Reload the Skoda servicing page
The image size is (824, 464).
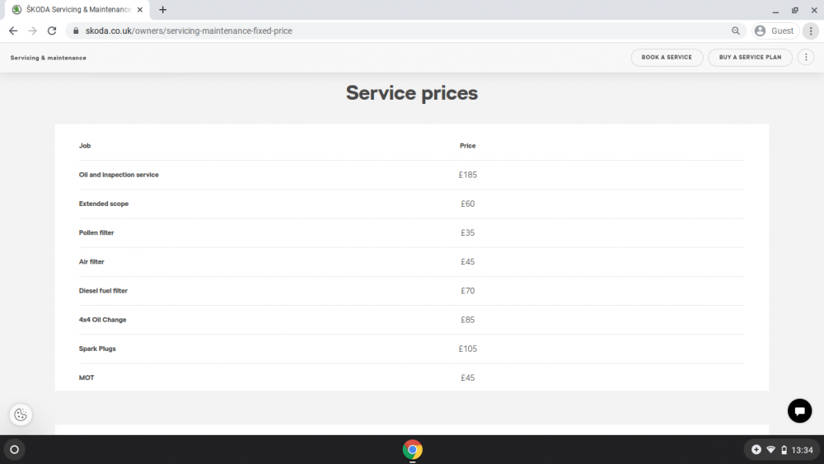[x=51, y=31]
